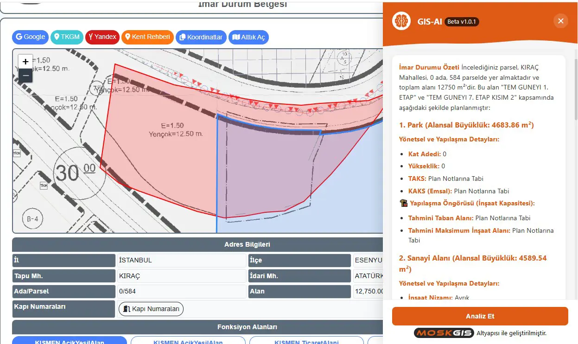Viewport: 578px width, 344px height.
Task: Run analysis with Analiz Et
Action: (480, 316)
